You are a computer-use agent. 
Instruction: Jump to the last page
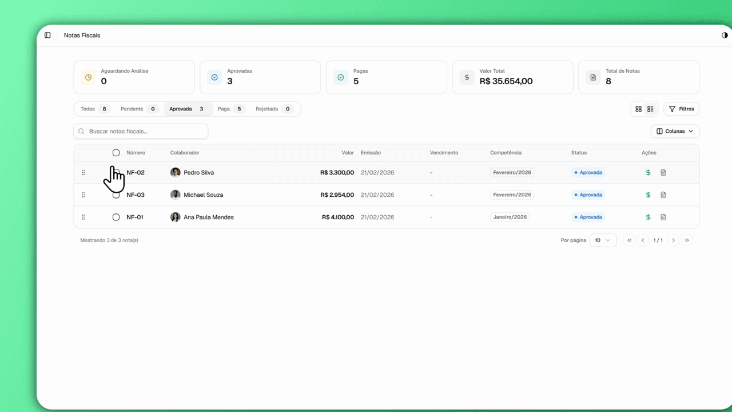pyautogui.click(x=687, y=240)
